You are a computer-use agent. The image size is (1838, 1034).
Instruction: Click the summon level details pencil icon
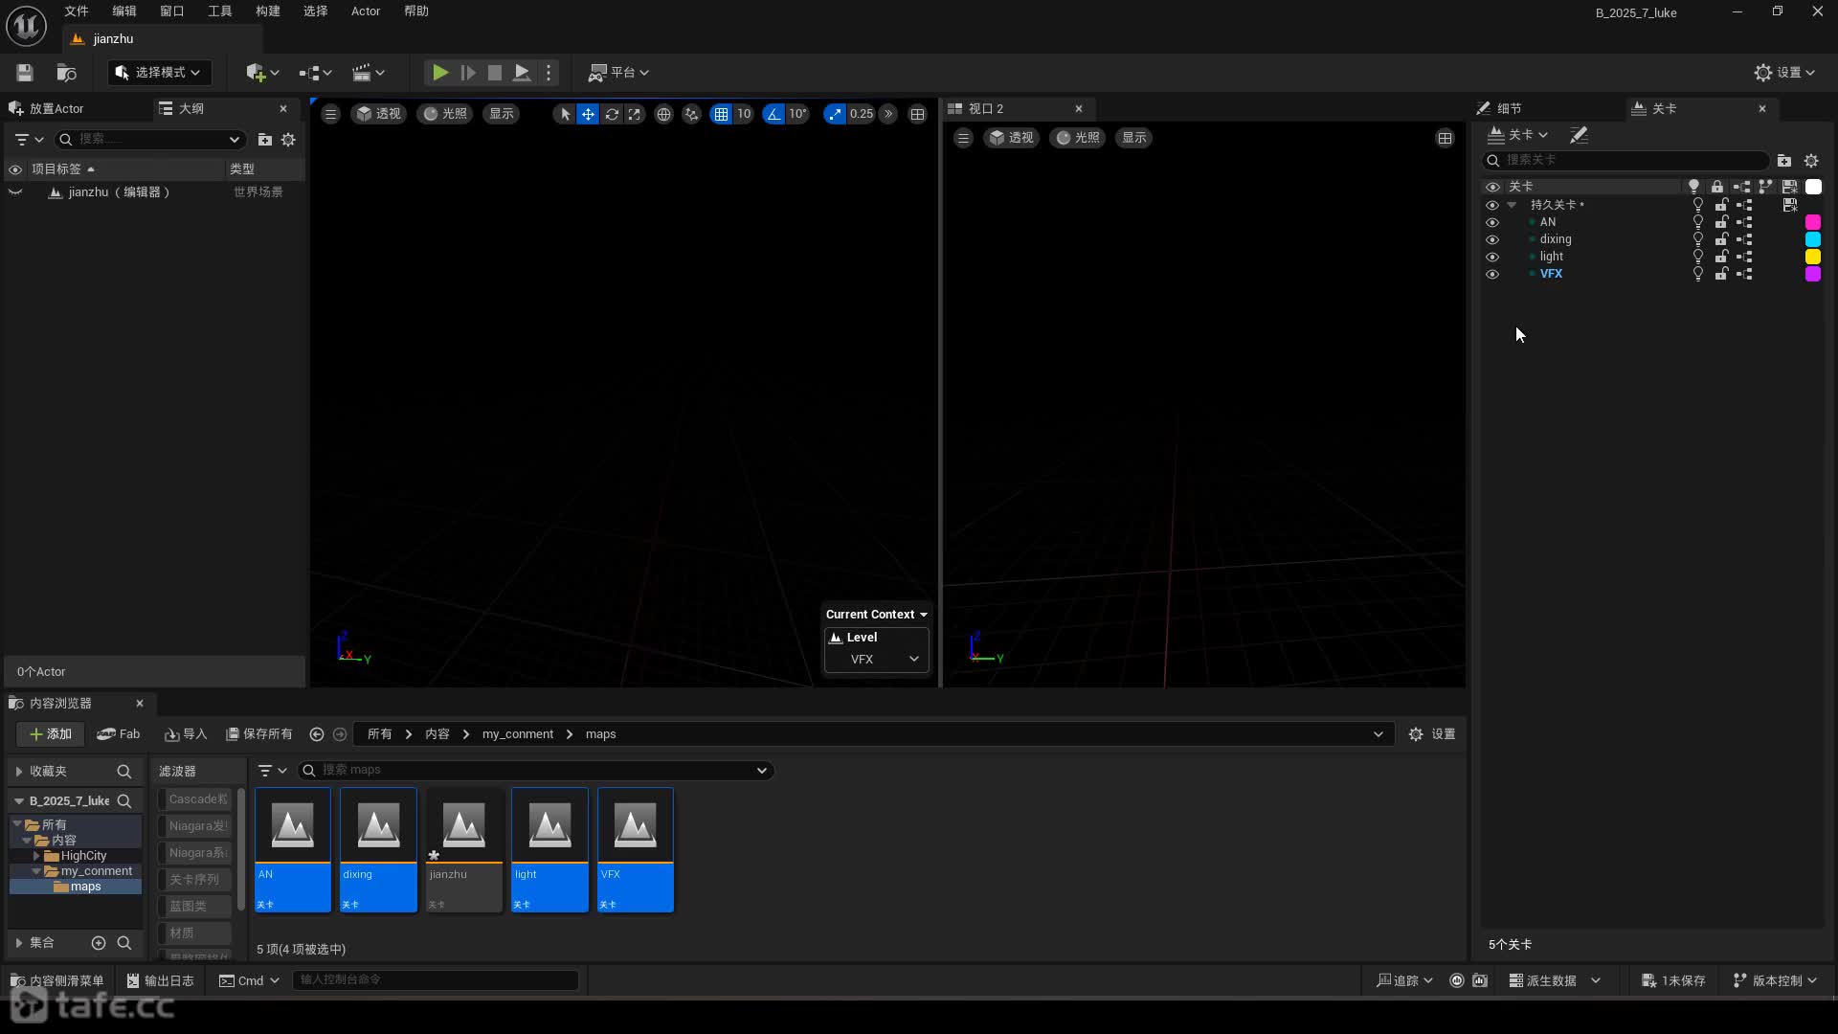1579,135
